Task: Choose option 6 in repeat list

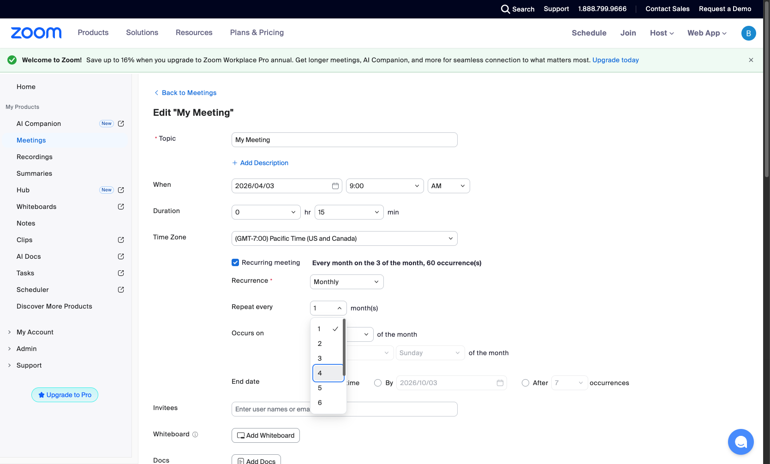Action: coord(328,403)
